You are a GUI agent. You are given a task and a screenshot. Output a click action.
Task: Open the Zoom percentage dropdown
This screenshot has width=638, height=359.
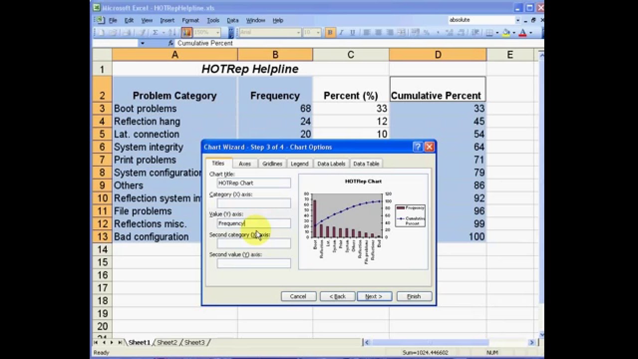click(x=218, y=32)
